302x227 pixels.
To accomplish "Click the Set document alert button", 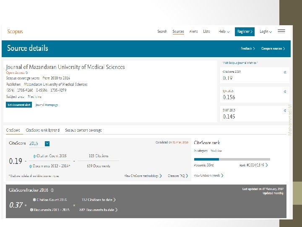I will [x=19, y=105].
